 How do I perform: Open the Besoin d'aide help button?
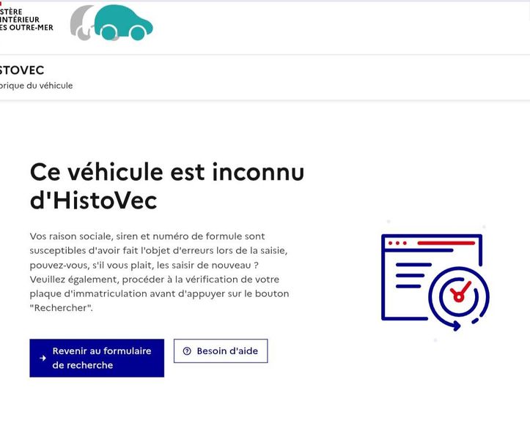click(x=221, y=351)
